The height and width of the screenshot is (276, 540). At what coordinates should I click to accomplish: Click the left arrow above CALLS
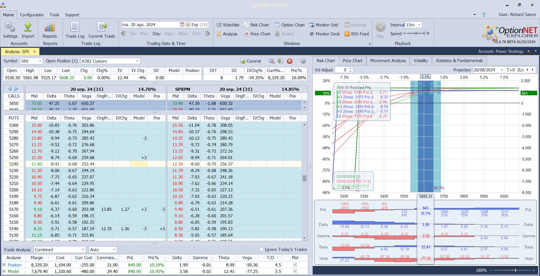[x=10, y=89]
